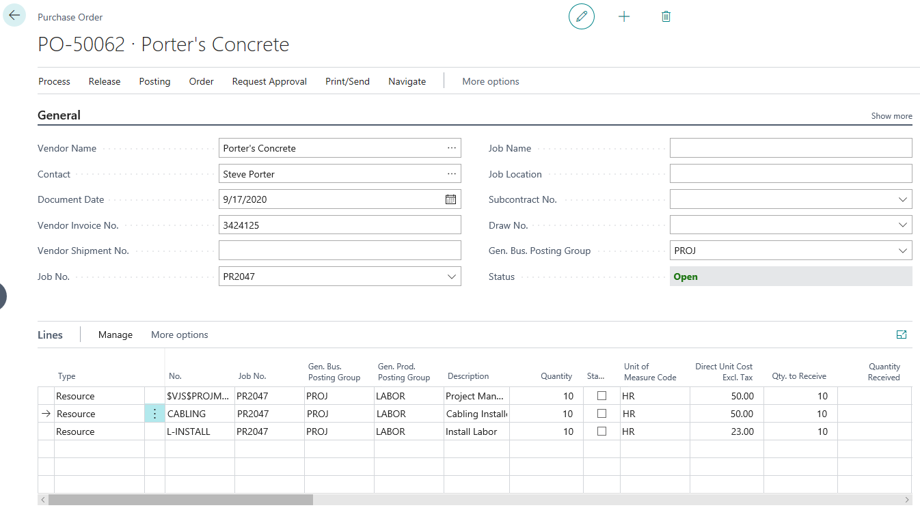
Task: Expand the Job No. dropdown
Action: [x=451, y=277]
